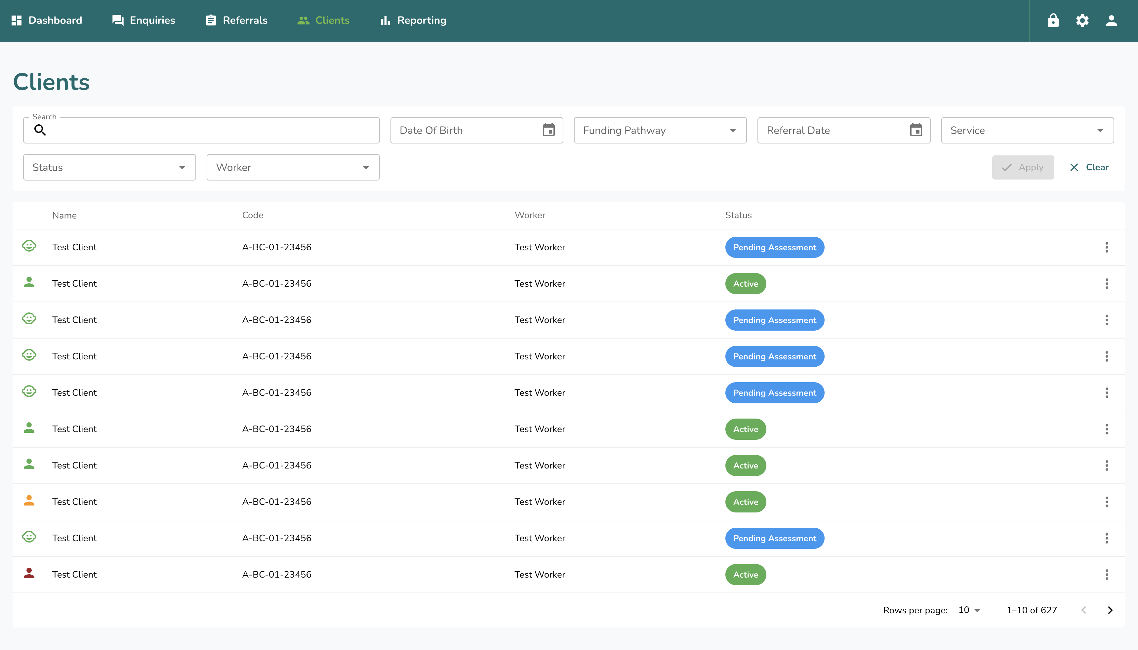Open settings gear icon
The width and height of the screenshot is (1138, 650).
point(1082,20)
